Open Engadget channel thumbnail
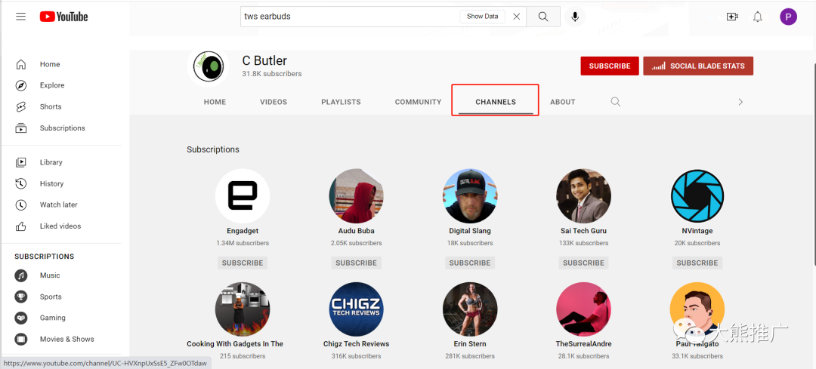 243,196
